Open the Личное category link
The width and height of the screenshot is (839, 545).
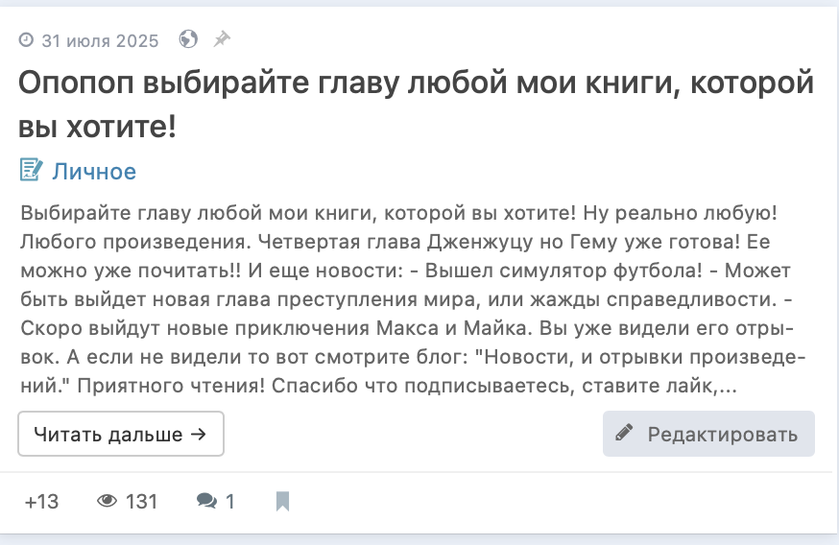coord(94,172)
